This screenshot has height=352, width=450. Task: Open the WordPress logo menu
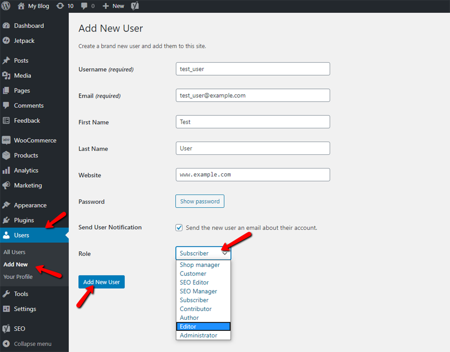point(7,6)
